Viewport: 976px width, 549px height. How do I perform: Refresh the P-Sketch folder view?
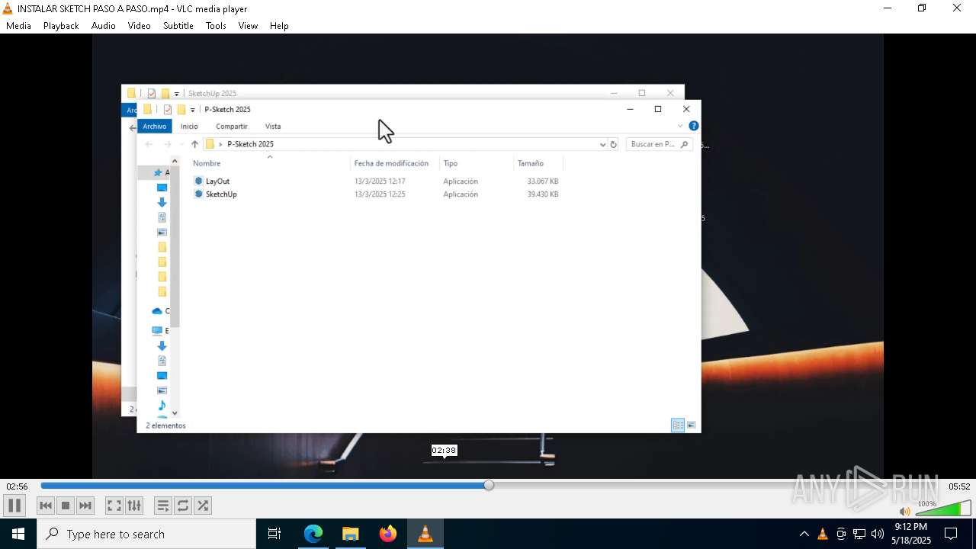614,144
